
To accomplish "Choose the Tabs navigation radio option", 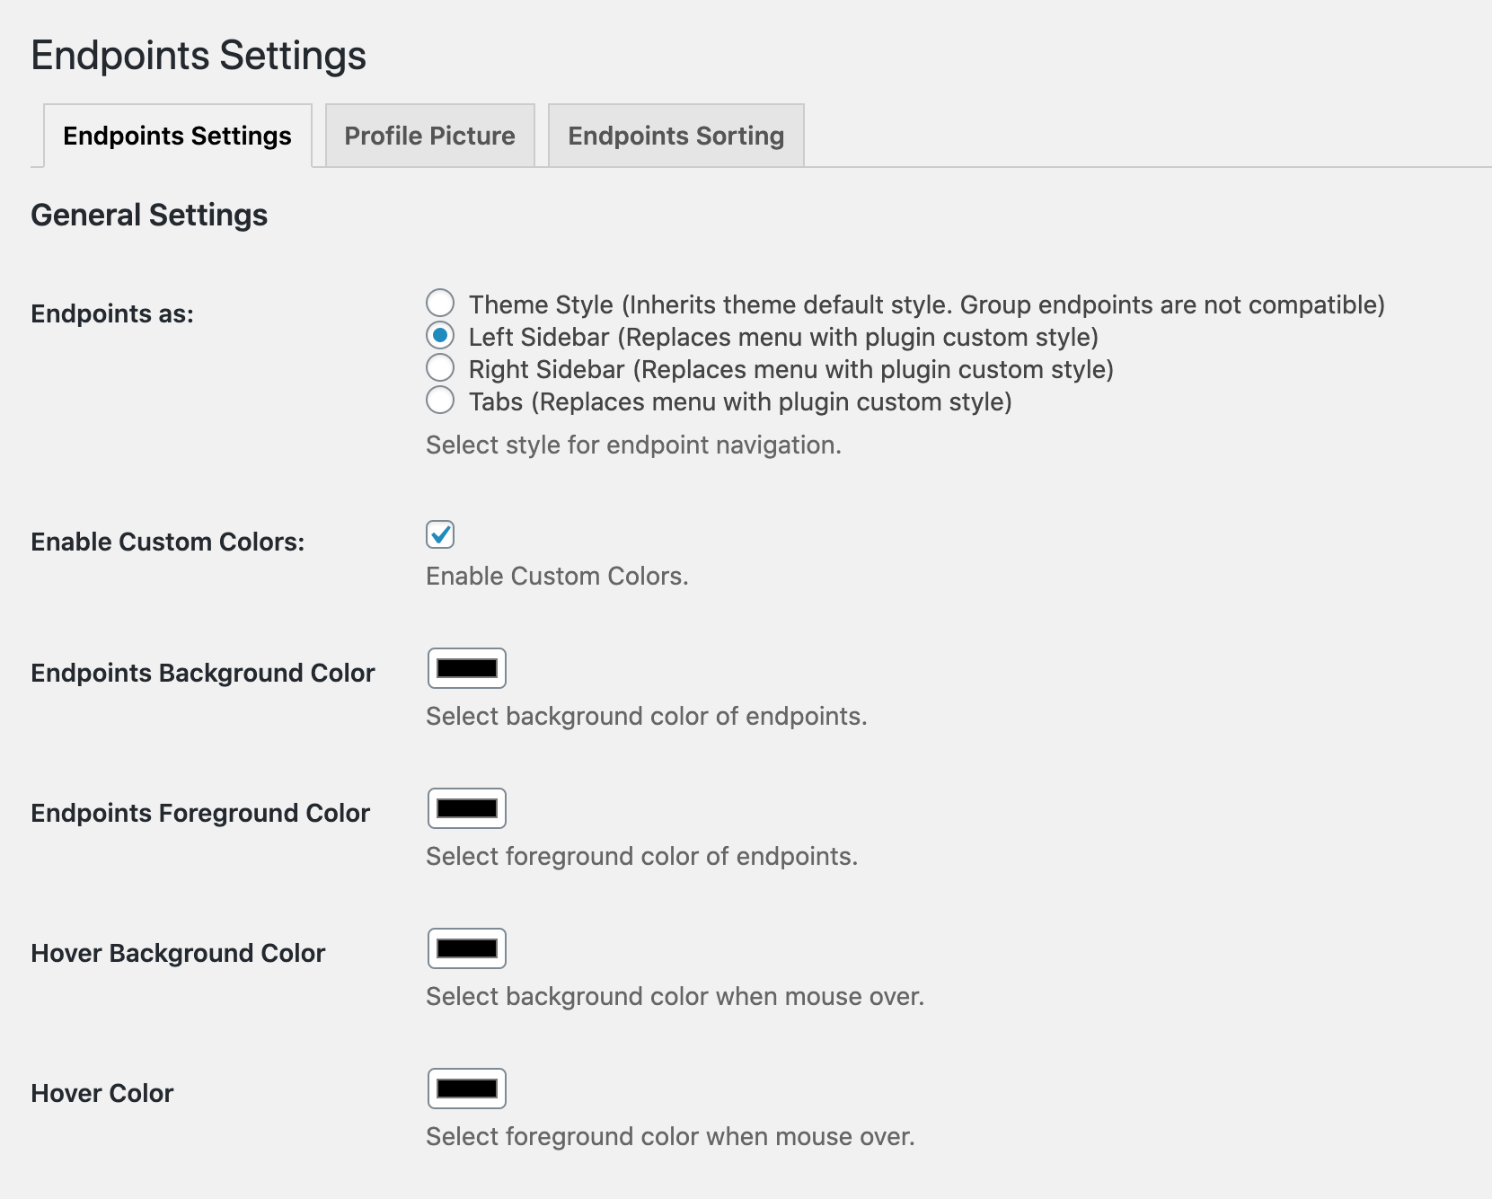I will 440,401.
